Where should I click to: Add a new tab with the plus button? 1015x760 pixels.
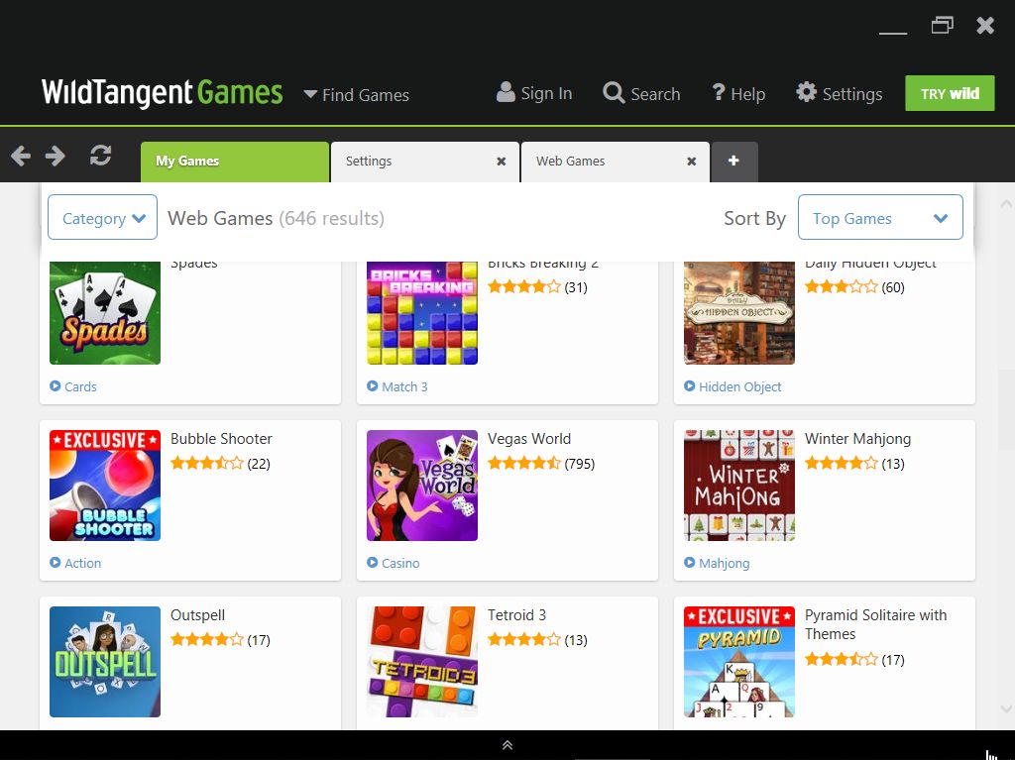(x=733, y=162)
